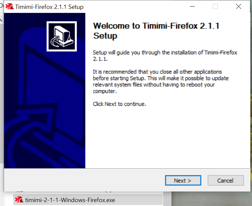Select the Timimi icon beside the exe file
252x206 pixels.
(19, 200)
